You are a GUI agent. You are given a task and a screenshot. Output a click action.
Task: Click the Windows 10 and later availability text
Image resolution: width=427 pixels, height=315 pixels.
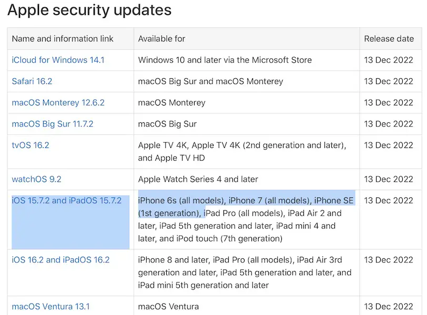pyautogui.click(x=225, y=60)
